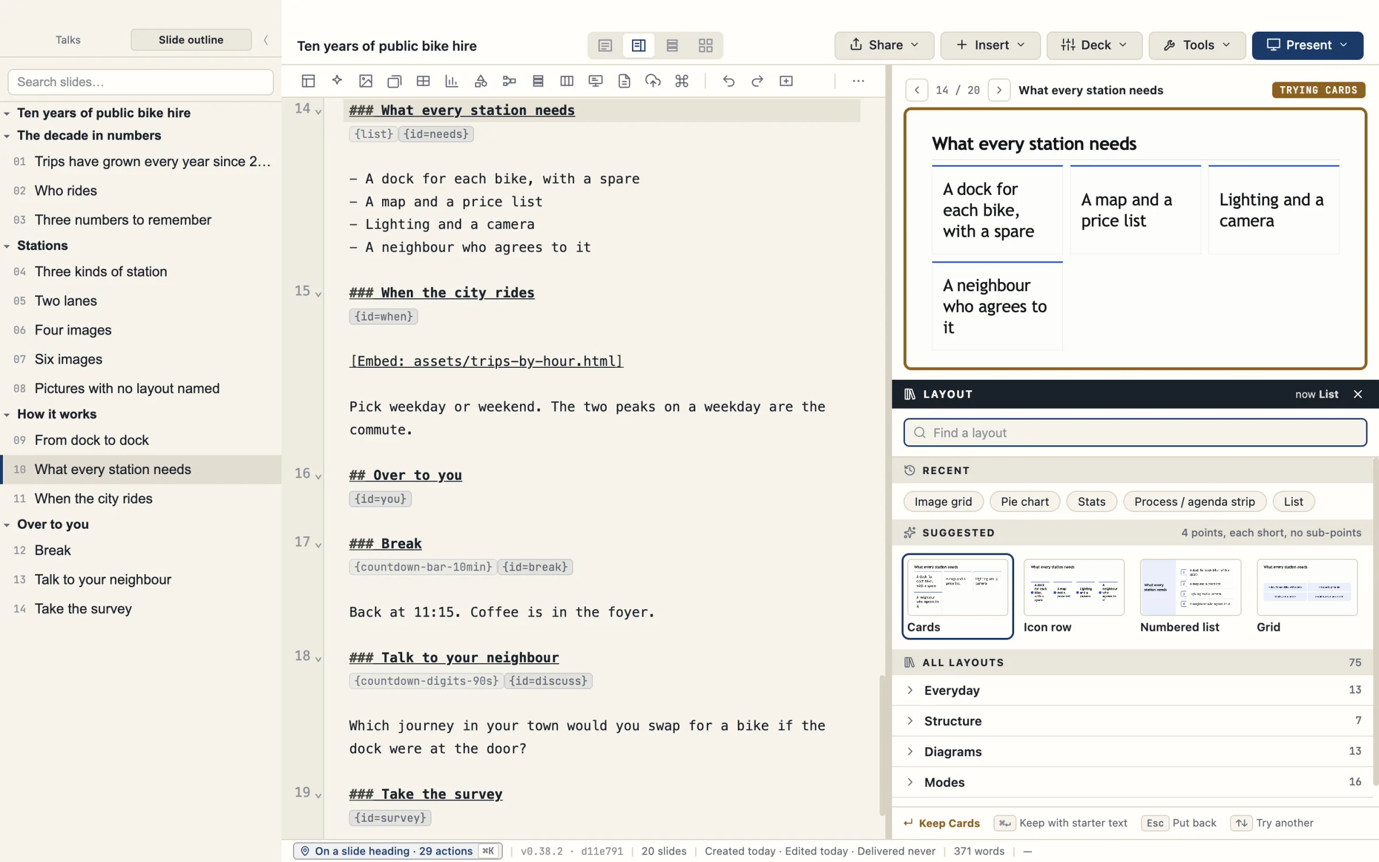Switch to text-only editor view mode
The image size is (1379, 862).
tap(605, 45)
